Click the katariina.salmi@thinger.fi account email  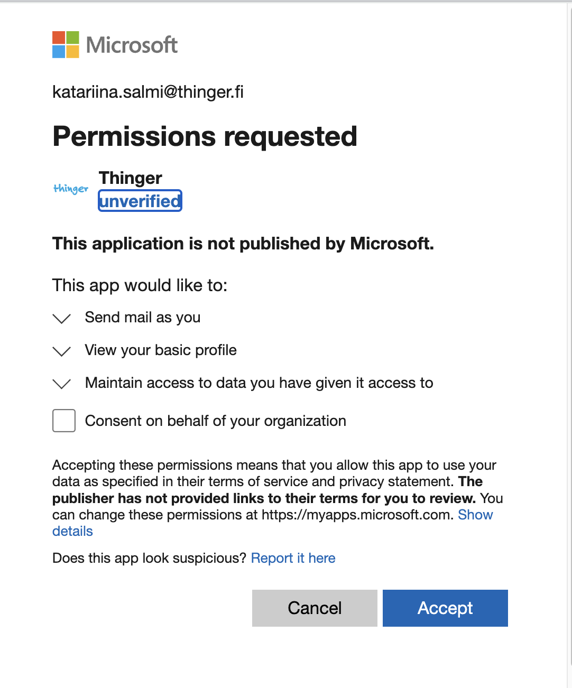click(x=148, y=92)
